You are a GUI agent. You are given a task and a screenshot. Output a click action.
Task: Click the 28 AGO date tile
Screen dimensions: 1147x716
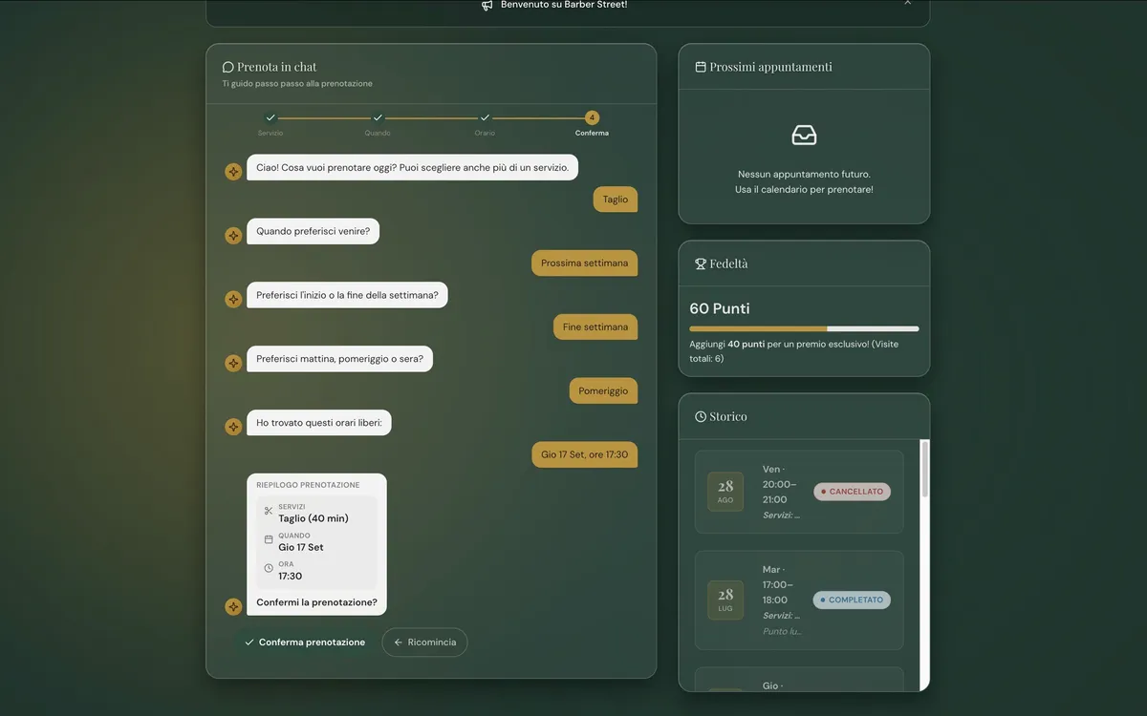tap(725, 492)
